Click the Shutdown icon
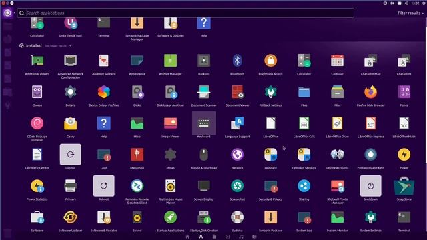The height and width of the screenshot is (240, 427). click(x=371, y=186)
